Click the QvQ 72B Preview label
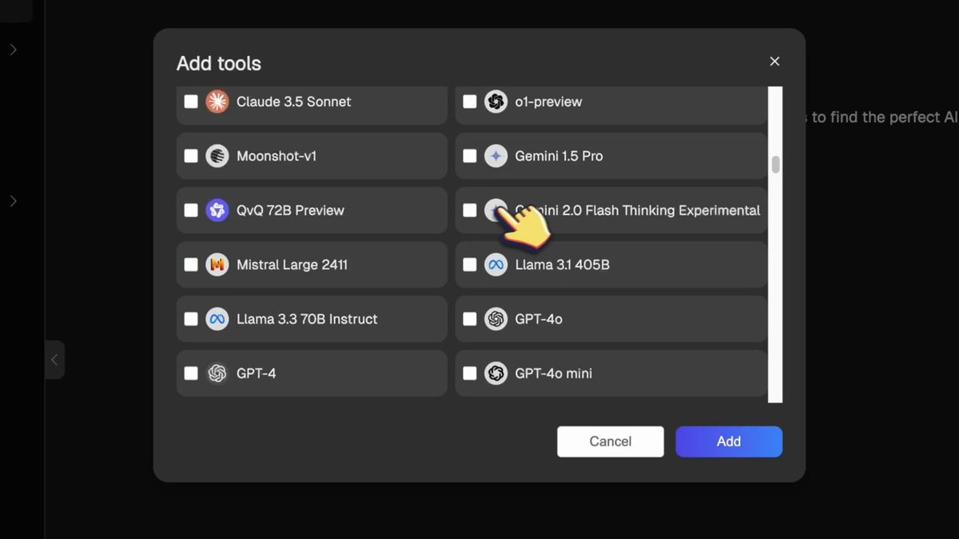Viewport: 959px width, 539px height. (x=290, y=210)
